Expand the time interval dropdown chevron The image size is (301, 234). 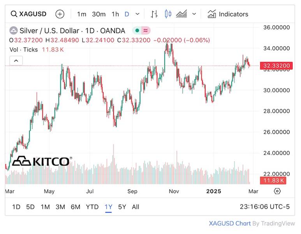click(137, 14)
